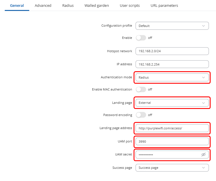Focus the UAM secret password field
The image size is (216, 181).
(168, 155)
